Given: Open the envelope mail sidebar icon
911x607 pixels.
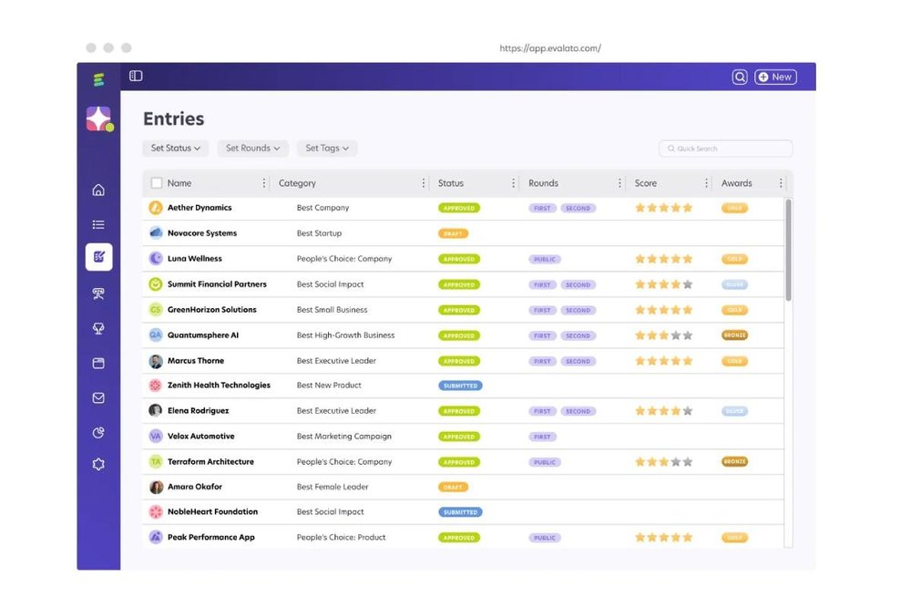Looking at the screenshot, I should coord(98,398).
